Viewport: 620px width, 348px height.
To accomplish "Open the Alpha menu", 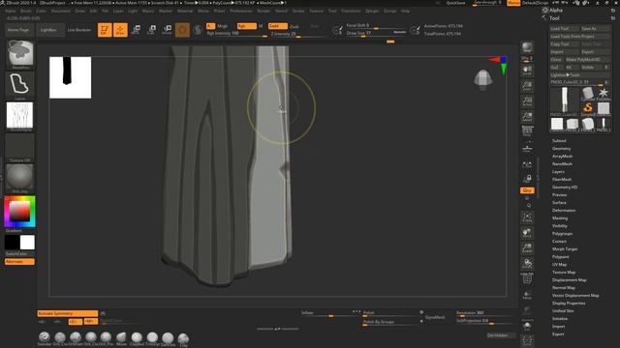I will (11, 11).
